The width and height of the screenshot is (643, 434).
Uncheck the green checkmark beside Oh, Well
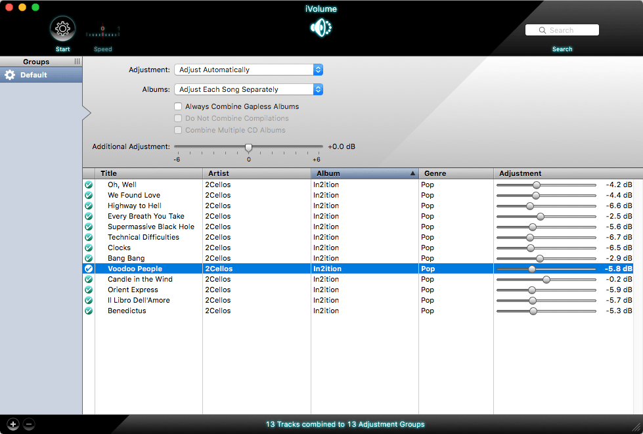tap(89, 184)
